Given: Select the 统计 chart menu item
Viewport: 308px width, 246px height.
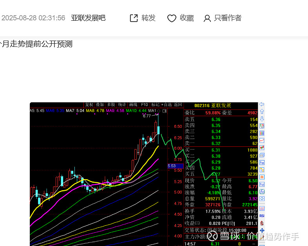Looking at the screenshot, I should point(122,105).
